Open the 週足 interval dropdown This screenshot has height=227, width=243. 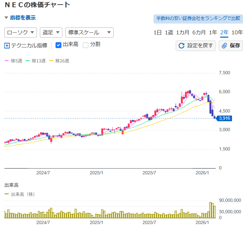click(x=51, y=32)
